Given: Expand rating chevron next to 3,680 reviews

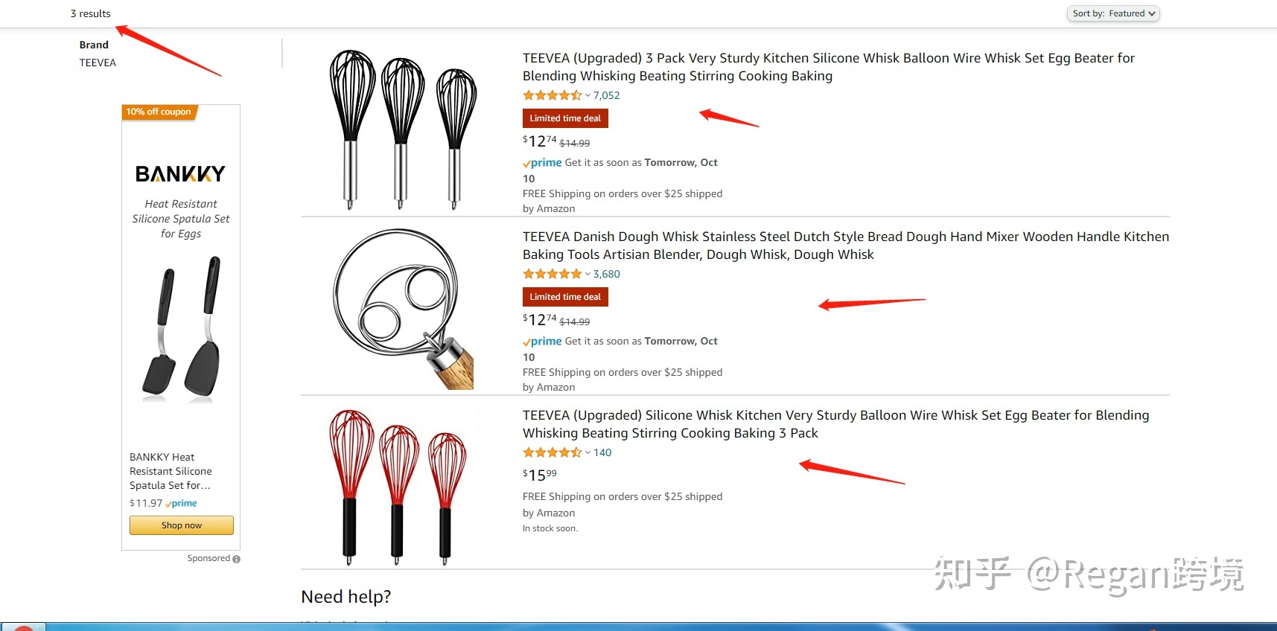Looking at the screenshot, I should [587, 274].
